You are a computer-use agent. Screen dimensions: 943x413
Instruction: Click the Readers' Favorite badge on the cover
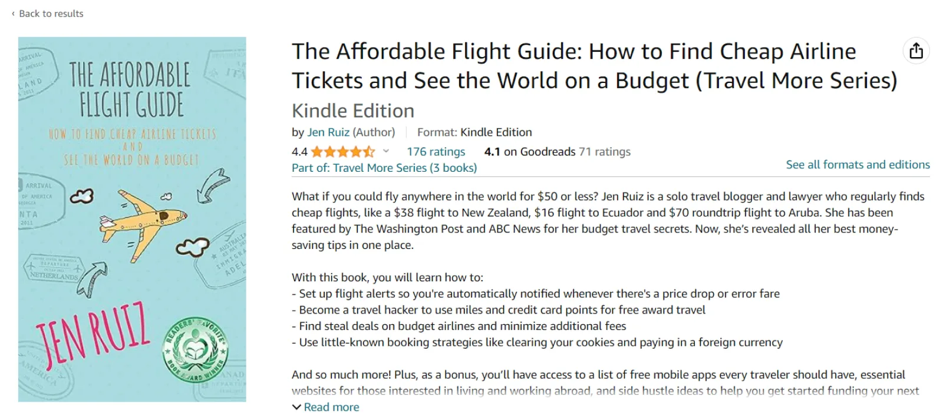[x=194, y=350]
